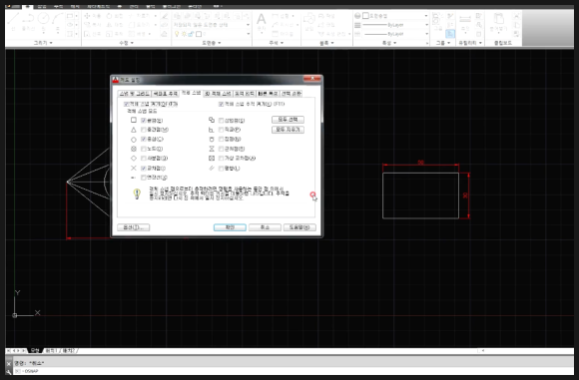Open Layer Properties manager icon

(x=178, y=16)
